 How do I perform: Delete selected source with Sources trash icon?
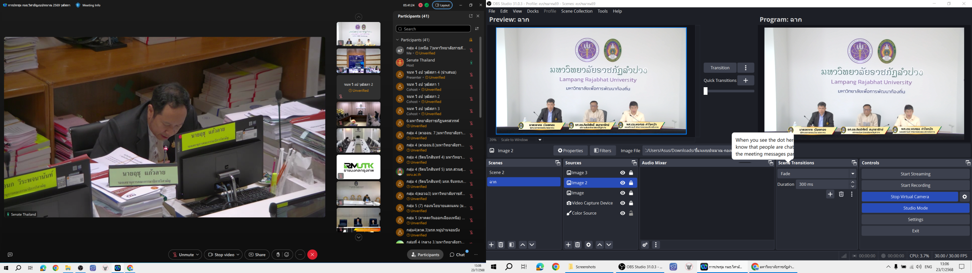tap(578, 245)
